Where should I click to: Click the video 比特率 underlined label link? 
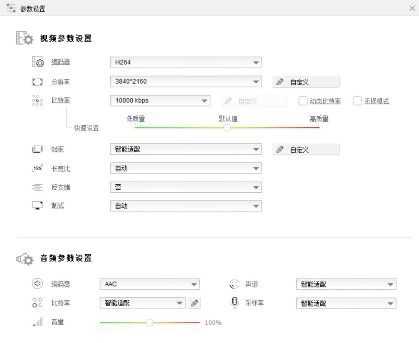pyautogui.click(x=61, y=100)
